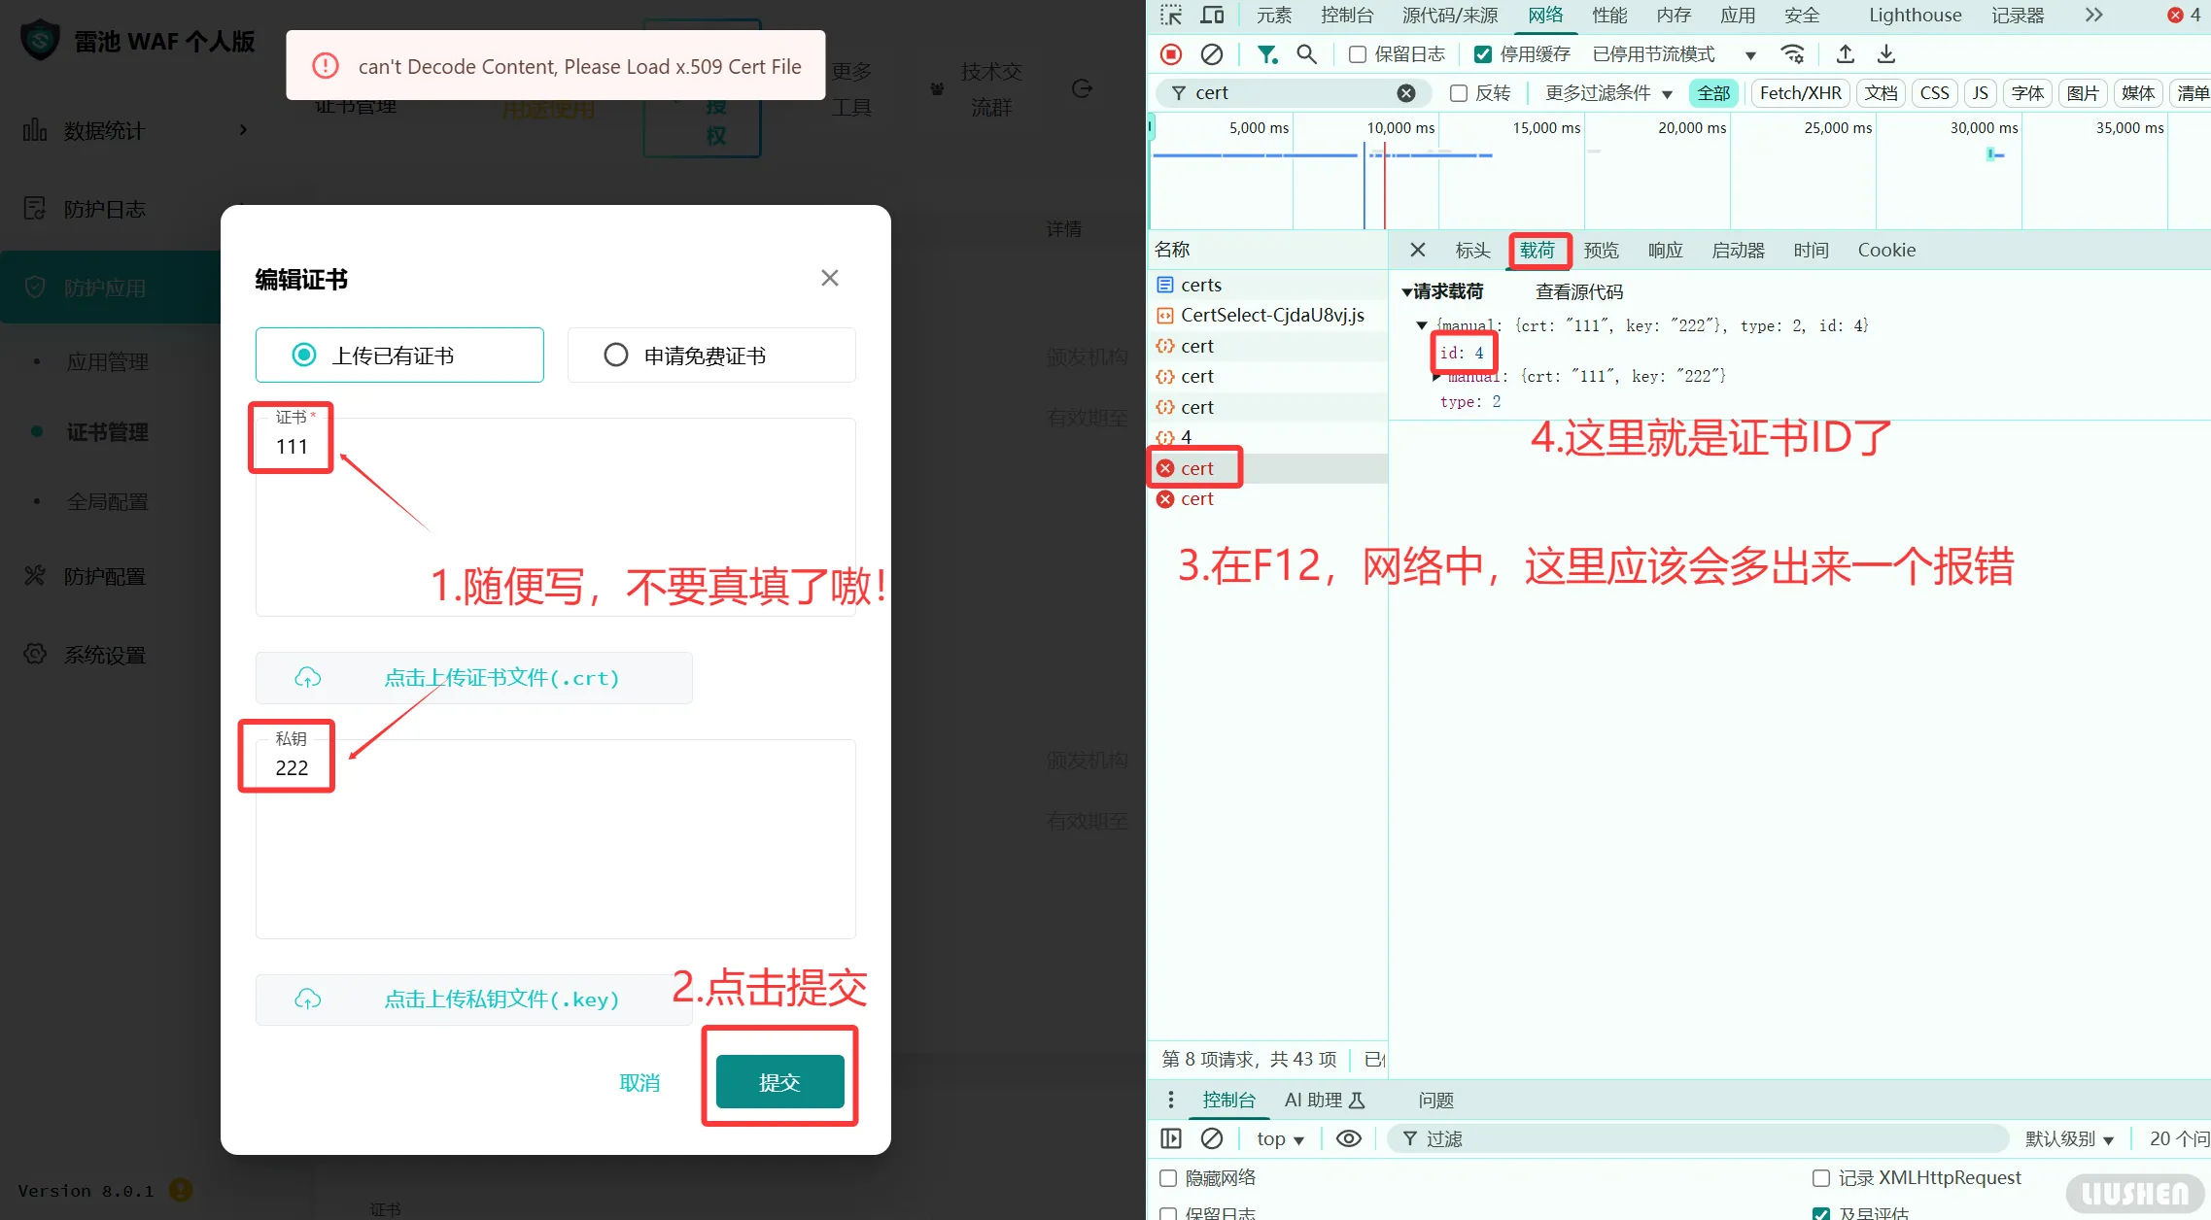Uncheck the 停用缓存 checkbox

1483,53
